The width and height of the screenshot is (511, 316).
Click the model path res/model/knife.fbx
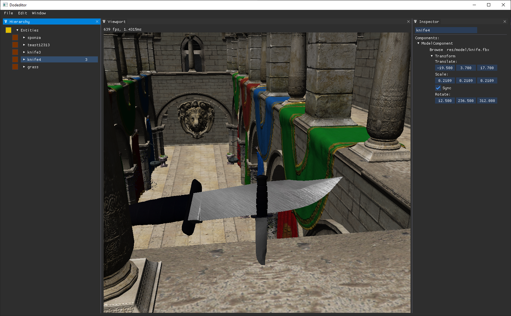click(x=468, y=50)
